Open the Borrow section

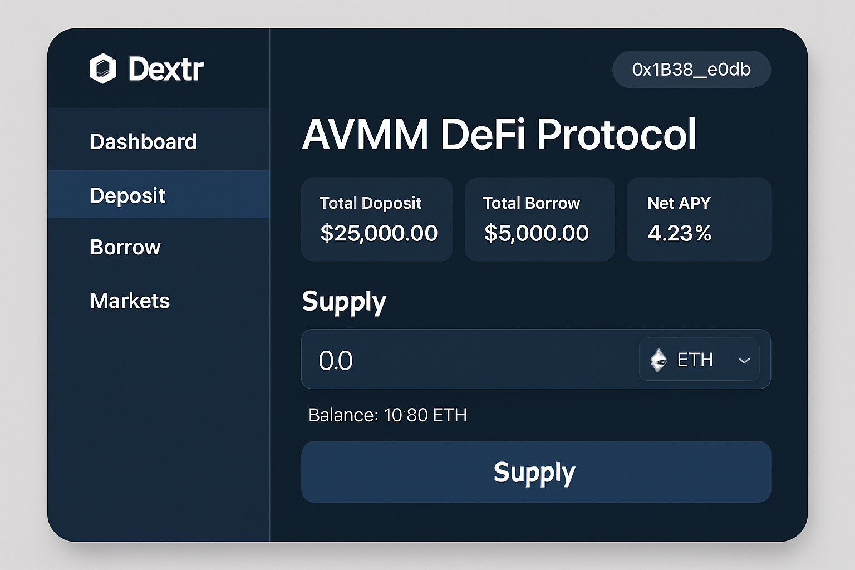pyautogui.click(x=125, y=247)
